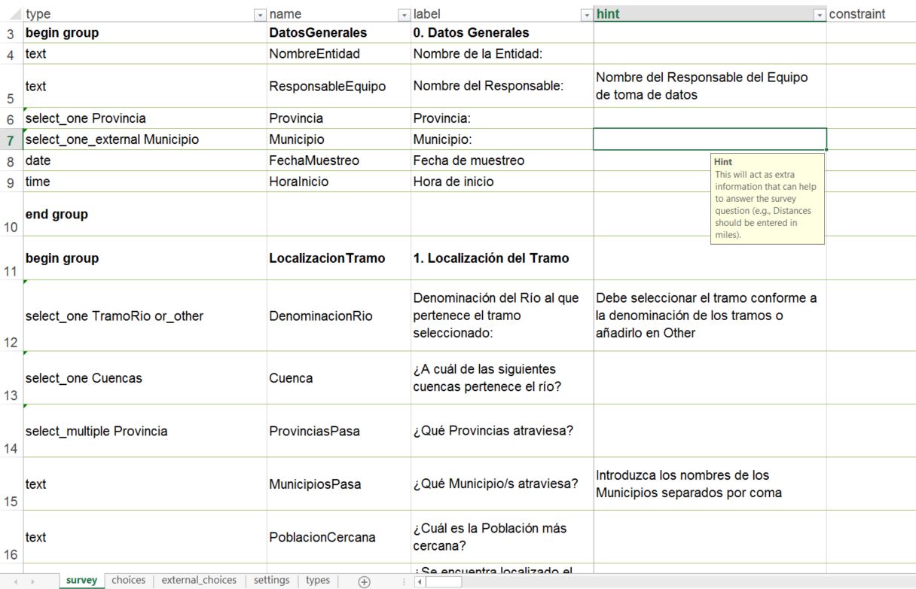Screen dimensions: 916x589
Task: Select '¿Cuál es la Población más cercana?' cell
Action: pyautogui.click(x=502, y=537)
